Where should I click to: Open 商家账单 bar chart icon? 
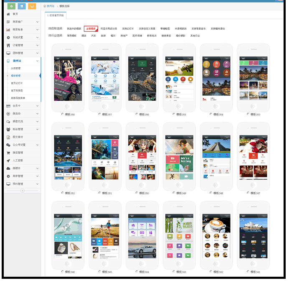tap(8, 30)
